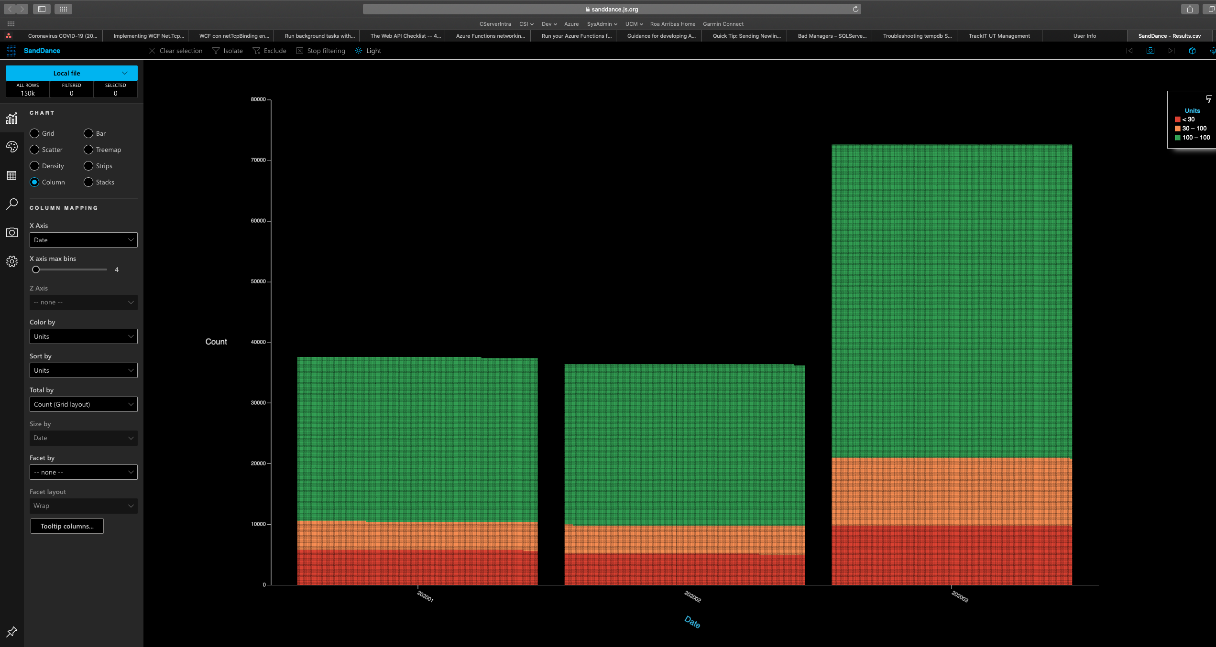Viewport: 1216px width, 647px height.
Task: Open the Snapshots camera sidebar icon
Action: pyautogui.click(x=11, y=233)
